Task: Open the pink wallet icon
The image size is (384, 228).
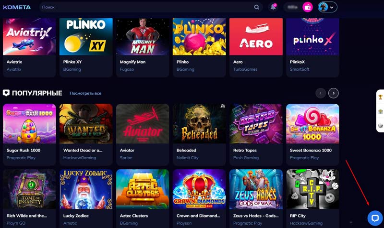Action: click(x=308, y=7)
